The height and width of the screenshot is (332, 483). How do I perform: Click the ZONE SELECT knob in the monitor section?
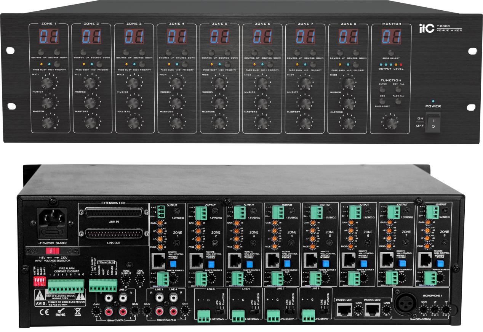(391, 51)
